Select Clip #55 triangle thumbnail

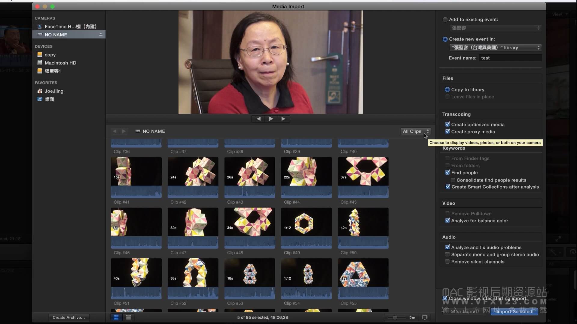[363, 278]
